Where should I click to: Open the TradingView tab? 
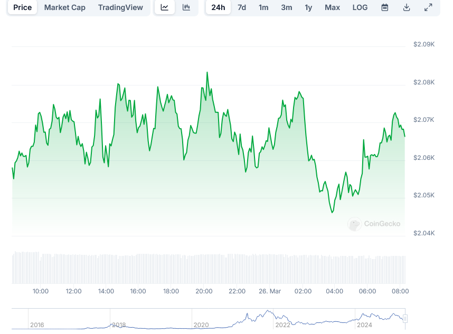coord(120,7)
